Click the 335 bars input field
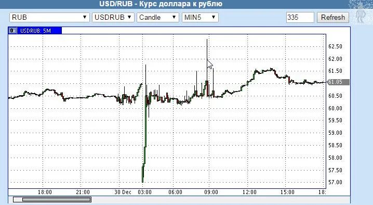Screen dimensions: 373x205 point(300,17)
